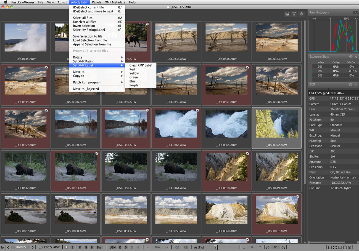Open the _DSC0365.ARW waterfall thumbnail
359x251 pixels.
[x=226, y=123]
